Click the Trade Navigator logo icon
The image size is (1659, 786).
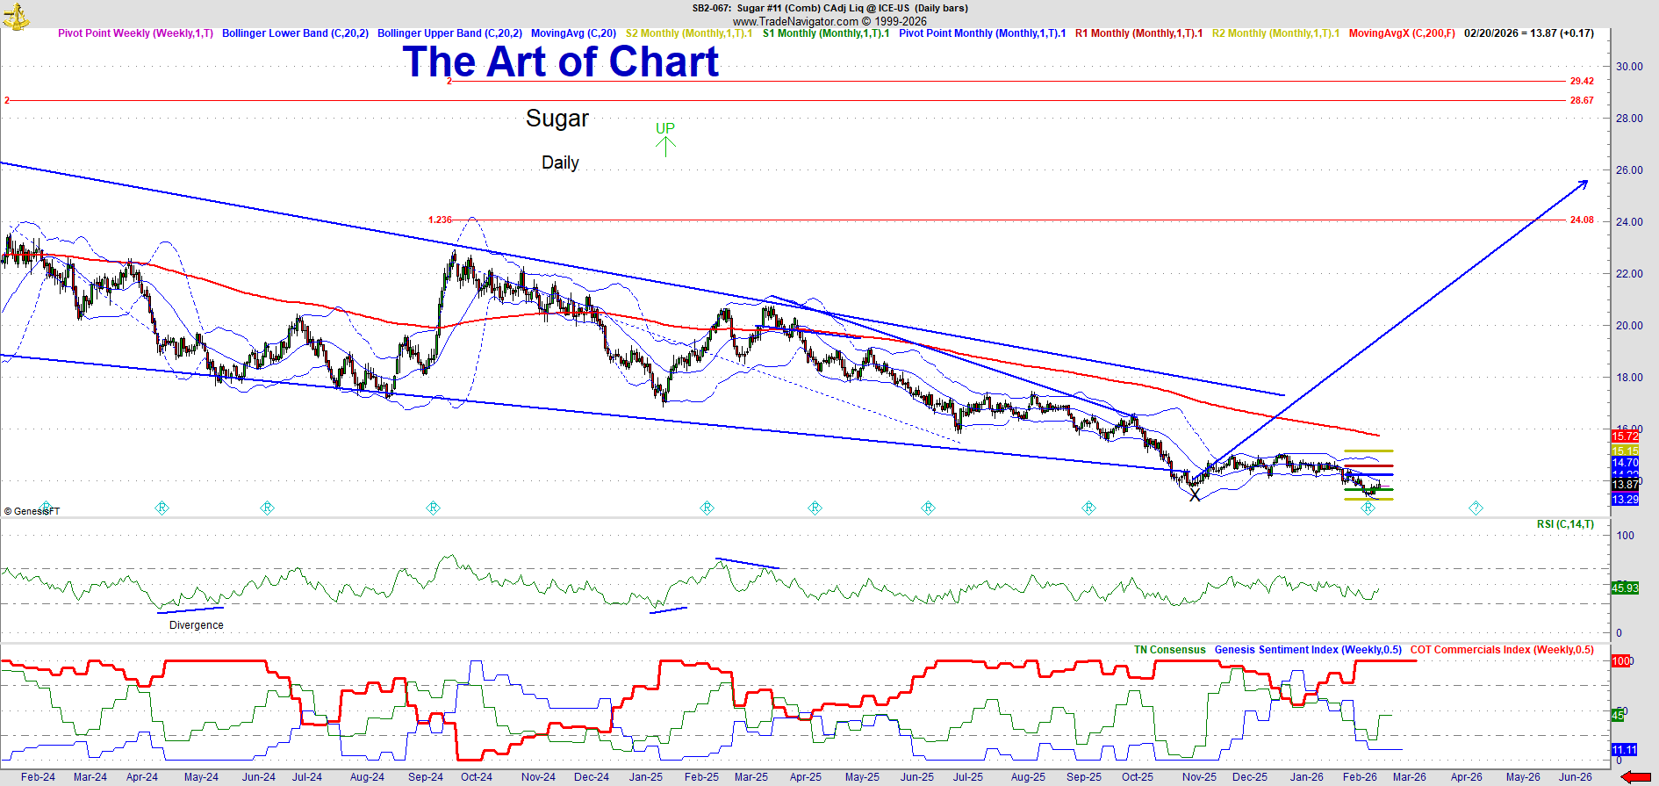15,15
